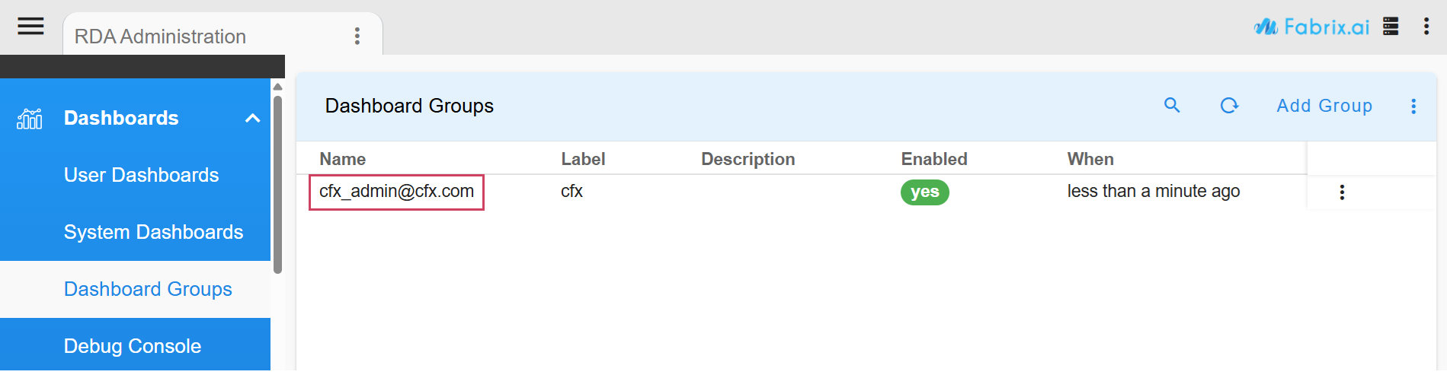Viewport: 1447px width, 378px height.
Task: Open User Dashboards from the sidebar
Action: 141,175
